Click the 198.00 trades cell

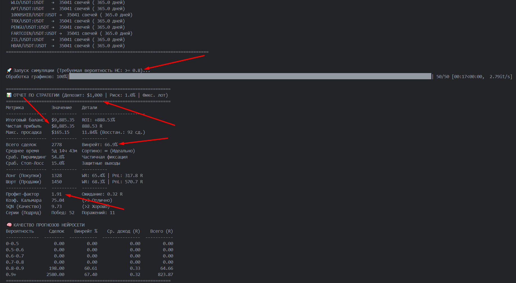tap(57, 268)
